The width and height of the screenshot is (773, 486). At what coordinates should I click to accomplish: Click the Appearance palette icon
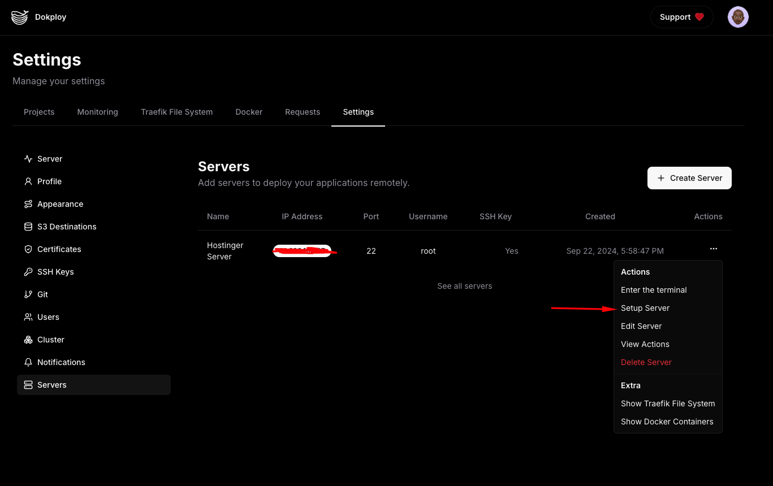[x=28, y=204]
